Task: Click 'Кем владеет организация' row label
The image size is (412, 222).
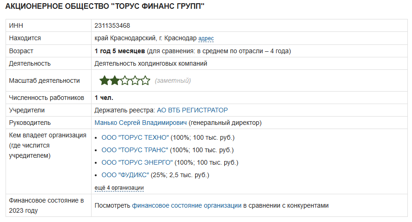Action: [x=48, y=145]
